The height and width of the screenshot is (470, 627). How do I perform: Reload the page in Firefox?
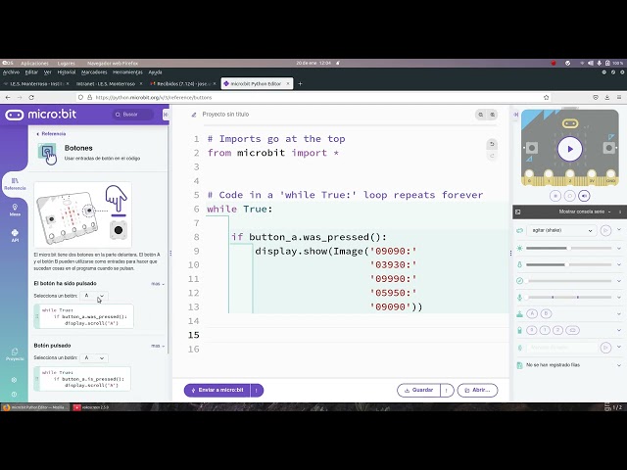point(31,97)
